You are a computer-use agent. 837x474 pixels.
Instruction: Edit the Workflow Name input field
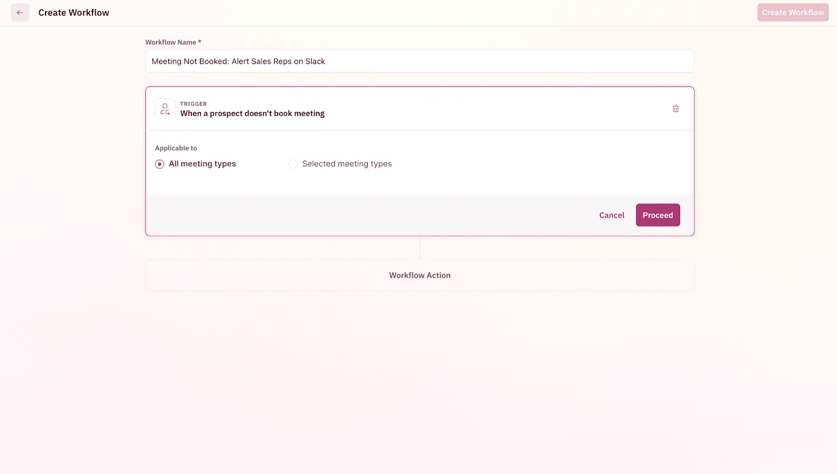tap(420, 61)
